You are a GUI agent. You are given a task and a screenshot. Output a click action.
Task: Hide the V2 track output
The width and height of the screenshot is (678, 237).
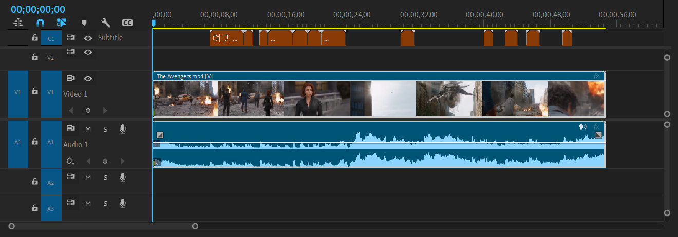click(x=88, y=52)
